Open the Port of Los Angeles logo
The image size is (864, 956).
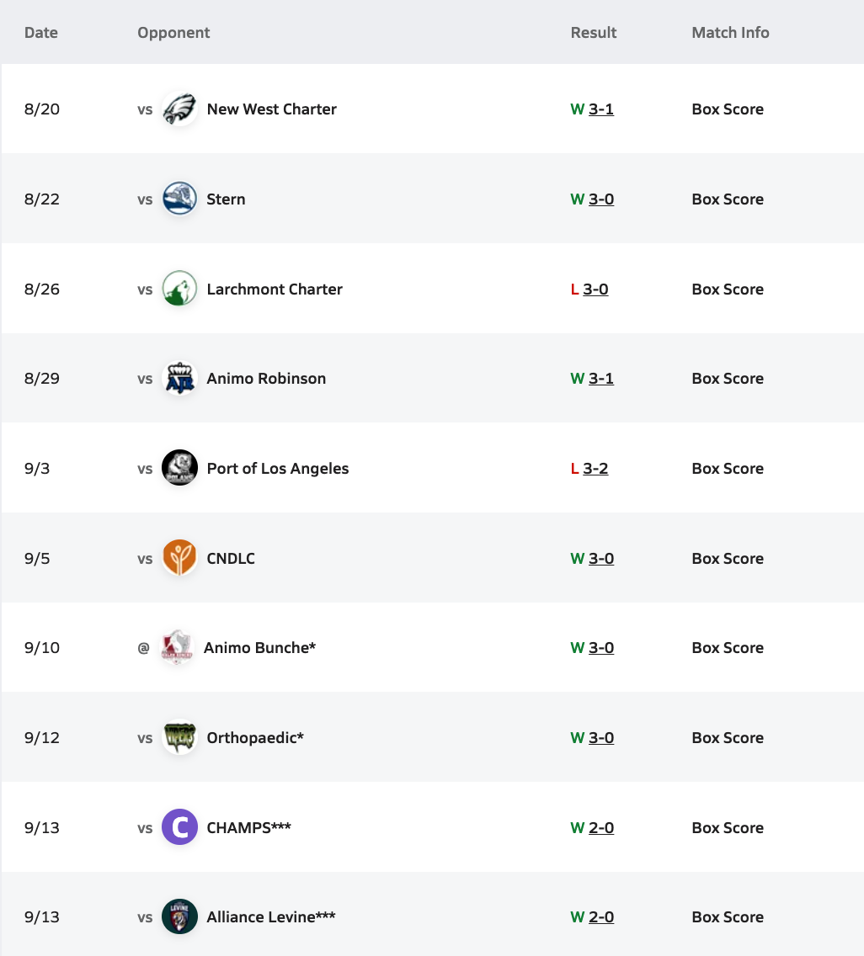coord(179,468)
